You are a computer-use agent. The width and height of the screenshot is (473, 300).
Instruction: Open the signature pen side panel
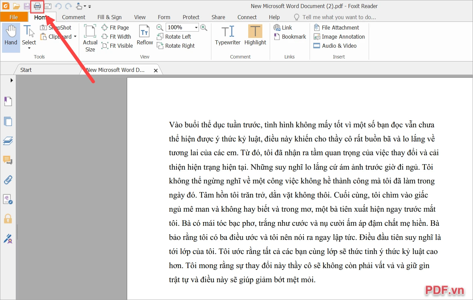point(8,239)
